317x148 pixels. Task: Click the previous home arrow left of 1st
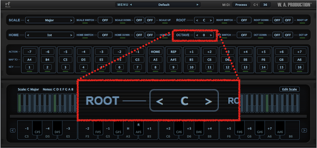28,35
